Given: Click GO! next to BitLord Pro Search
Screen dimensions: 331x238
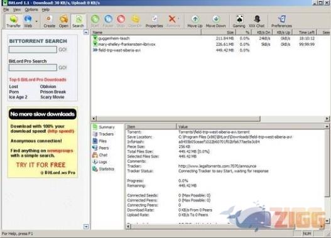Looking at the screenshot, I should pos(63,68).
